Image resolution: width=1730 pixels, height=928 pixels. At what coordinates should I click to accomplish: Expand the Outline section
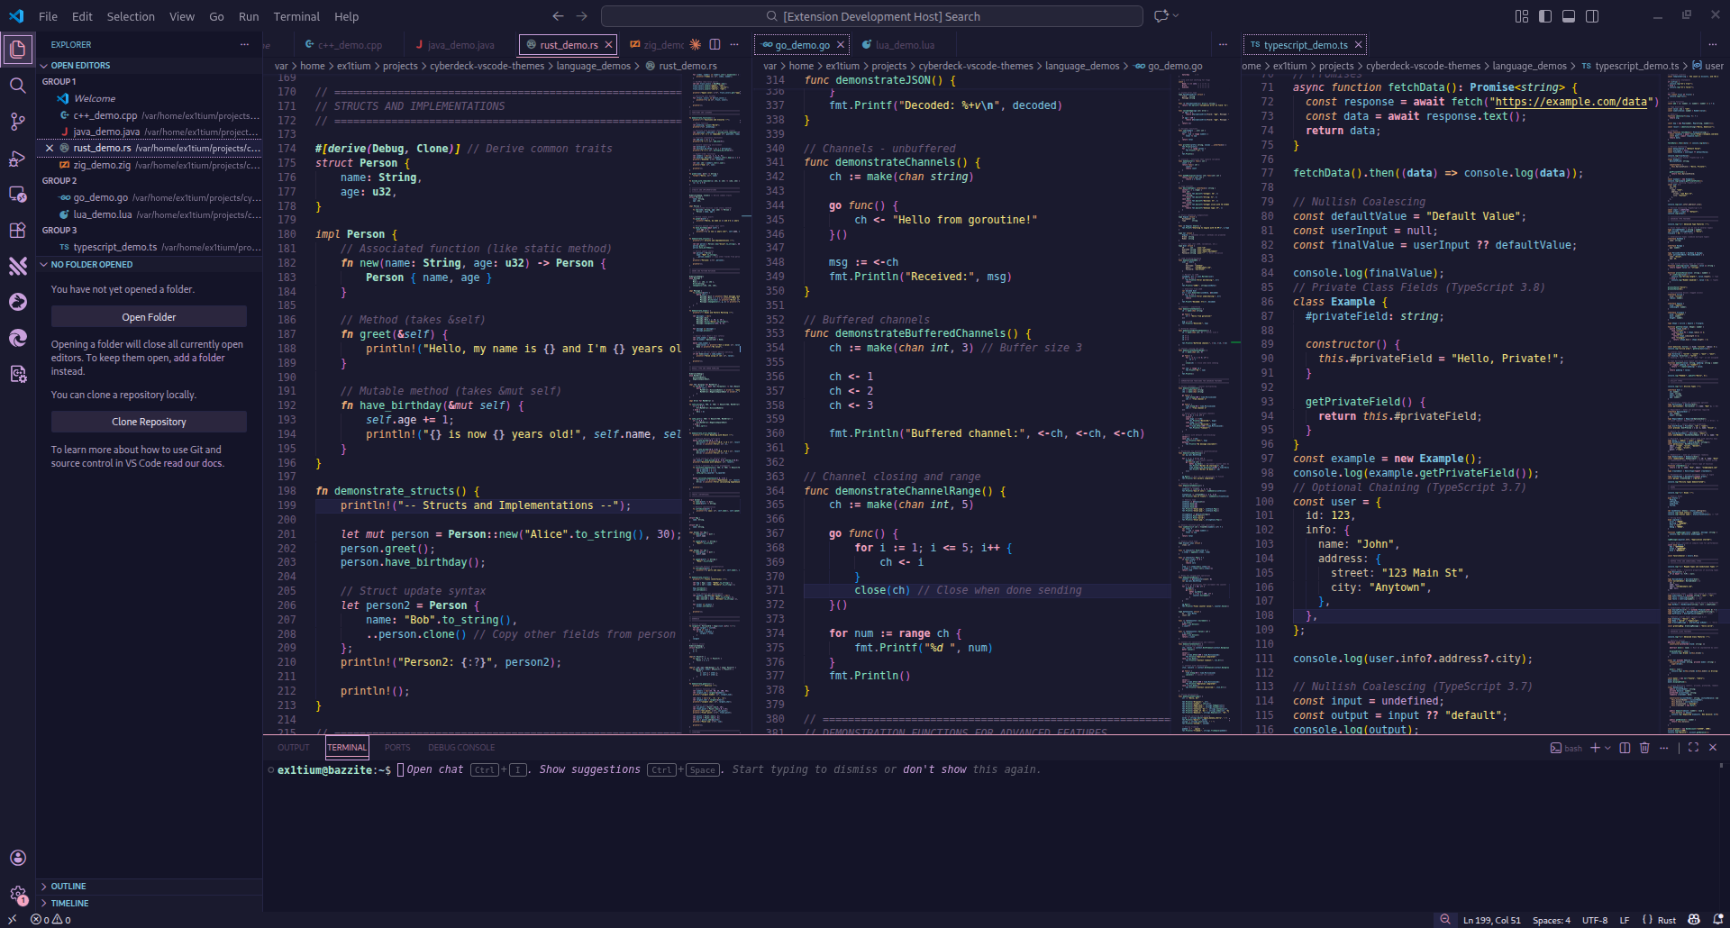(x=70, y=886)
